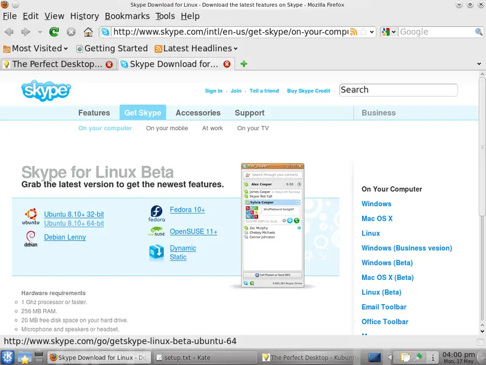Click the blue download box icon beside Dynamic
Viewport: 486px width, 365px height.
(157, 252)
